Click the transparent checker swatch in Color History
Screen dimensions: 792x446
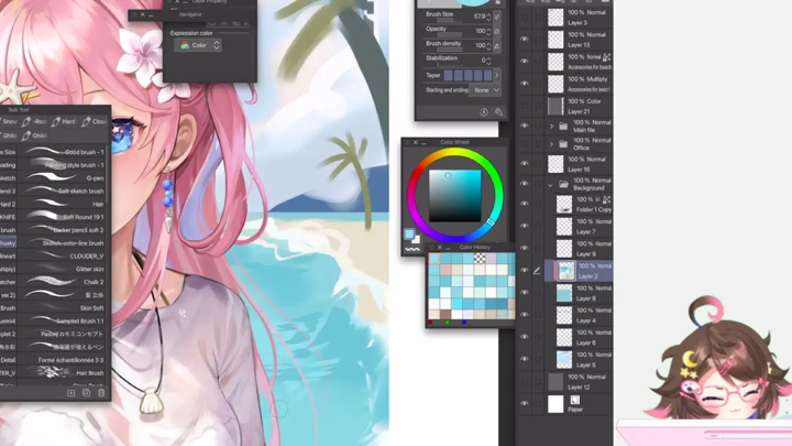click(x=480, y=258)
